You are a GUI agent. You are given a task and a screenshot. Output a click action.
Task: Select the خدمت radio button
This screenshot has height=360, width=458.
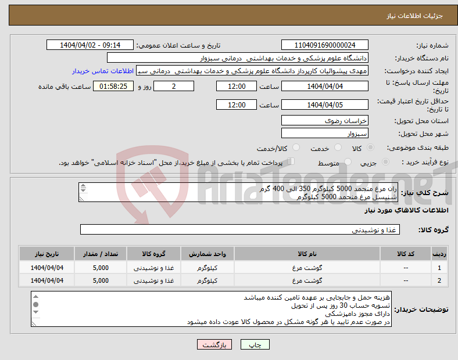(x=338, y=147)
